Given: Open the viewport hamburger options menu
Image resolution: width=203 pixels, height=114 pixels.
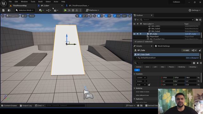Looking at the screenshot, I should (3, 16).
